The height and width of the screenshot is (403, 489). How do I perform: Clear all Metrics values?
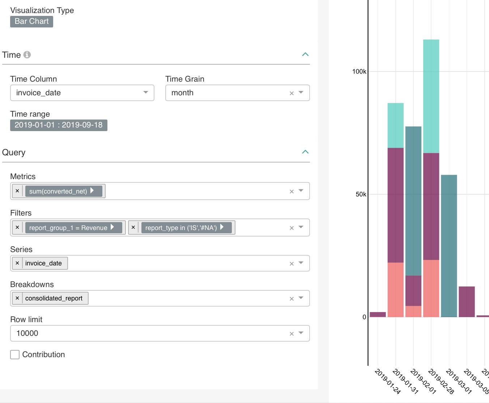[x=292, y=191]
